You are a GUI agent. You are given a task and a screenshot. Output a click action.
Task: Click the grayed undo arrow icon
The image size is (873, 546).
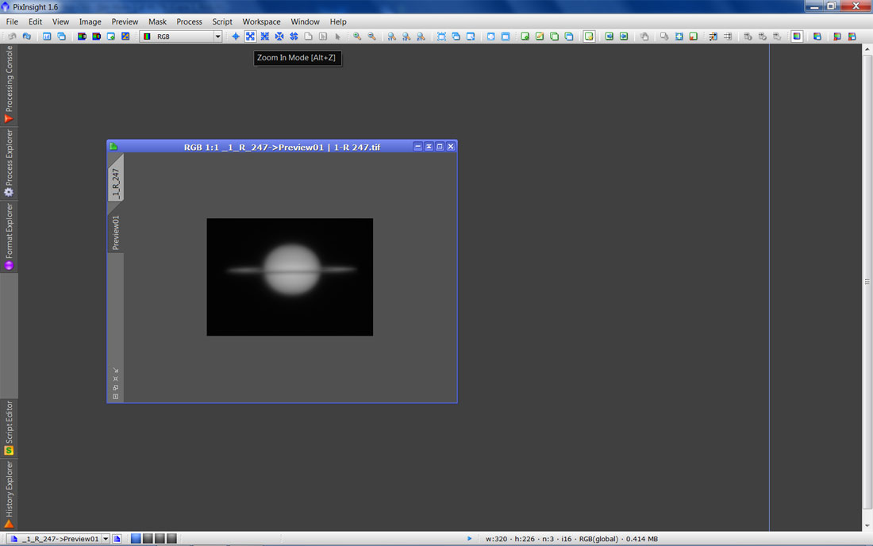pos(12,37)
